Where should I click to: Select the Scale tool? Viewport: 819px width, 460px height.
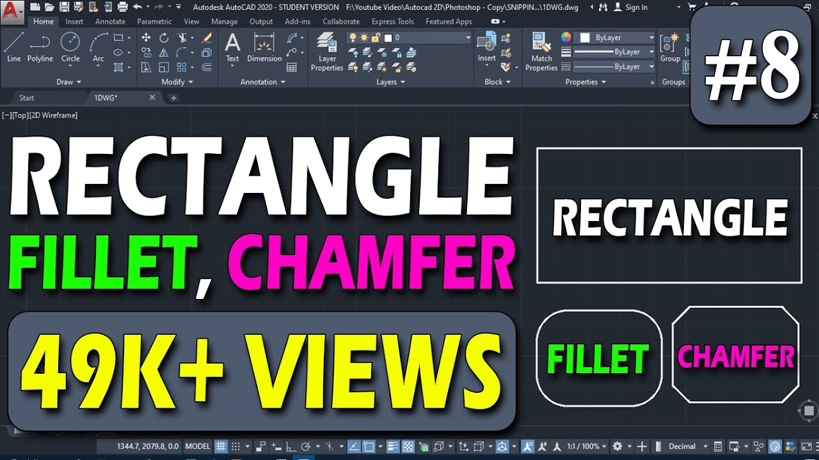click(x=164, y=67)
